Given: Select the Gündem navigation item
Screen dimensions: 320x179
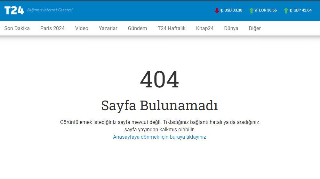Looking at the screenshot, I should 137,28.
